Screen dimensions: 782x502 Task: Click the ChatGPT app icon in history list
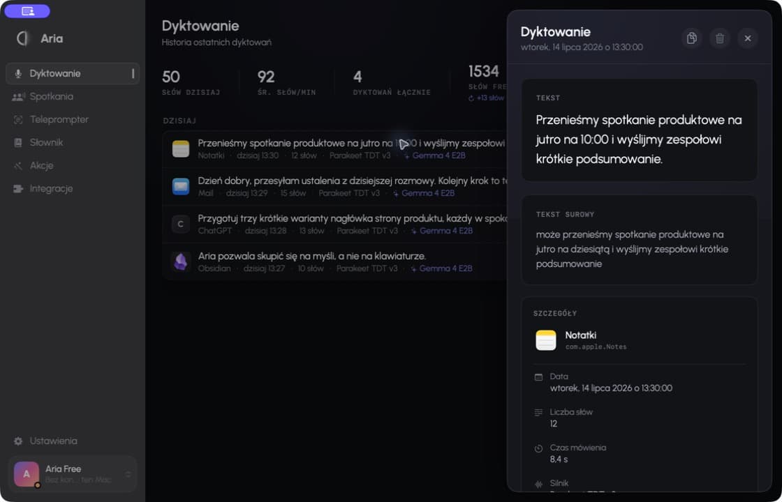pos(181,224)
